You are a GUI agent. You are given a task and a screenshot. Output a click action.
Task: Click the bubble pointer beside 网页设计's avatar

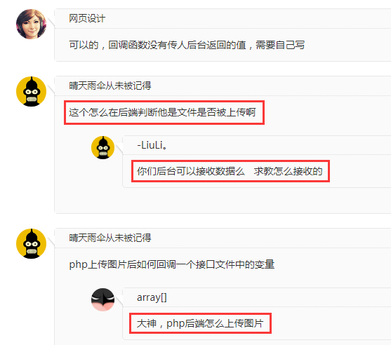pos(51,22)
